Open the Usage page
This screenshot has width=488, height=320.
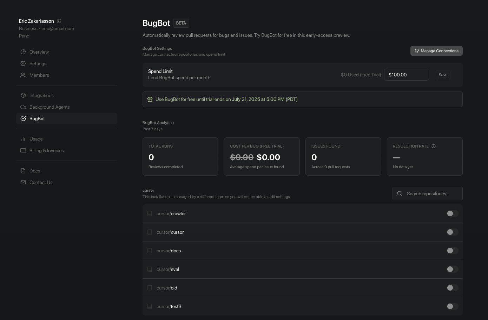(67, 139)
